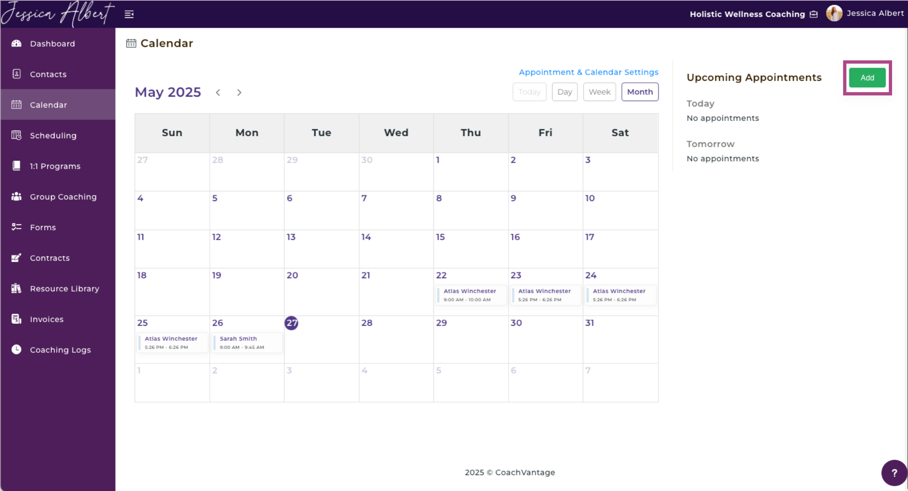Switch calendar to Day view
The image size is (908, 491).
pyautogui.click(x=565, y=92)
